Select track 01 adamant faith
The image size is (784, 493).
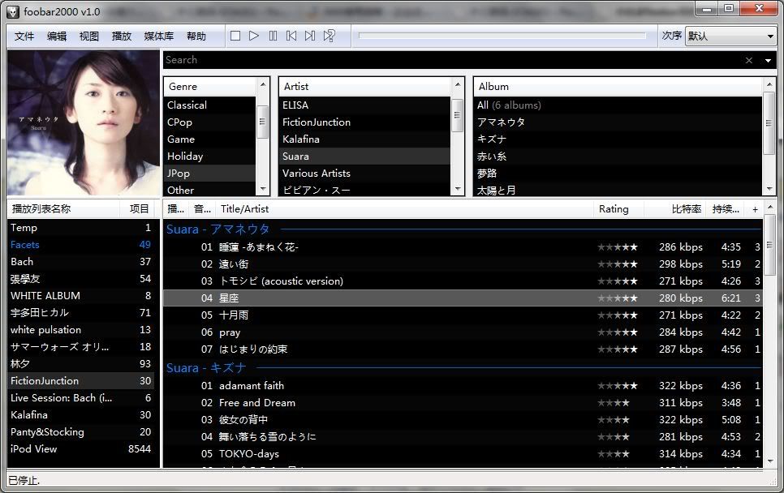[463, 386]
